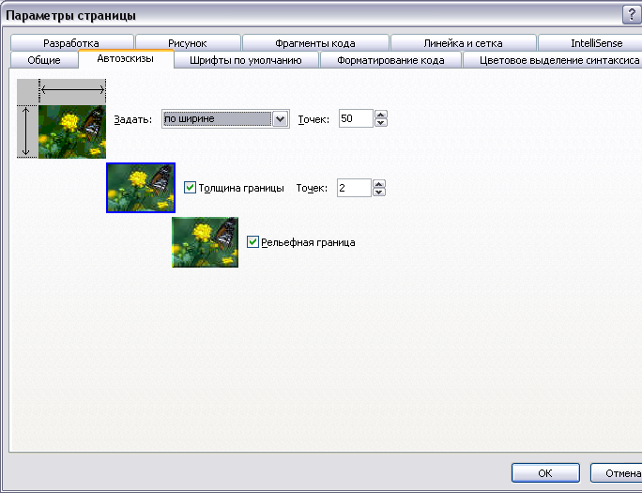
Task: Open the Задать combo box 'по ширине'
Action: (225, 118)
